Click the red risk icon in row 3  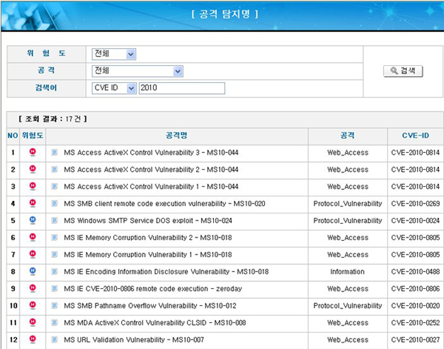point(33,186)
